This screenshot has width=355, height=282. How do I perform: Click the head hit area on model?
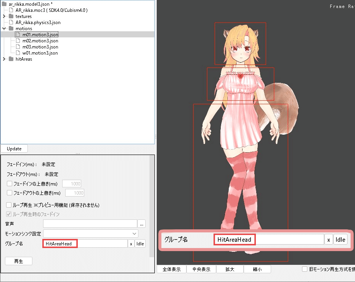coord(240,44)
